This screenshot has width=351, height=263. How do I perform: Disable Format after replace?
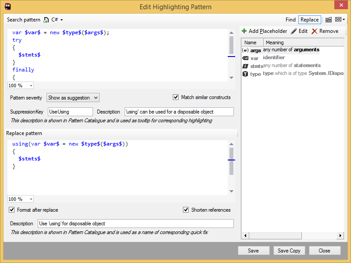tap(11, 210)
